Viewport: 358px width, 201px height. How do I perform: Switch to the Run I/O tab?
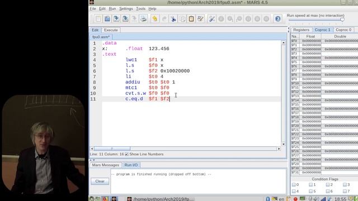131,165
